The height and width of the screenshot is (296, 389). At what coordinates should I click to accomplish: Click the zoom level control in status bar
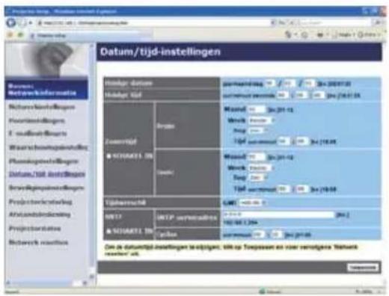click(369, 292)
